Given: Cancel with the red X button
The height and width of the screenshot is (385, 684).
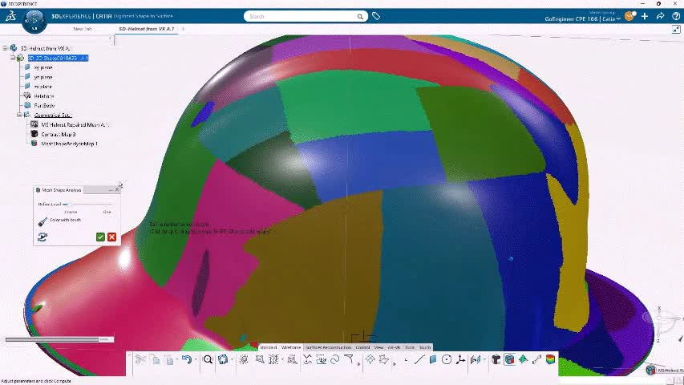Looking at the screenshot, I should click(111, 237).
